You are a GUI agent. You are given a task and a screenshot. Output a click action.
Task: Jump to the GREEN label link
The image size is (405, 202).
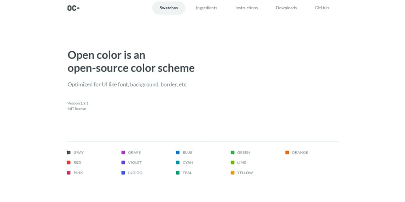pyautogui.click(x=243, y=153)
